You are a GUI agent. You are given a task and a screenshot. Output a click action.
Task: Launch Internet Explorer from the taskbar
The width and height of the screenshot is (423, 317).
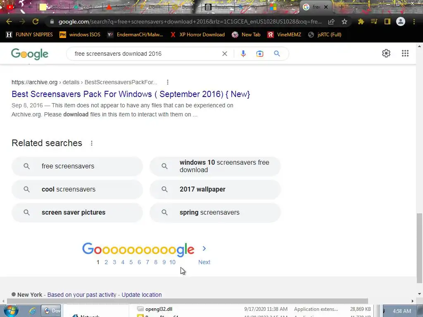(32, 311)
